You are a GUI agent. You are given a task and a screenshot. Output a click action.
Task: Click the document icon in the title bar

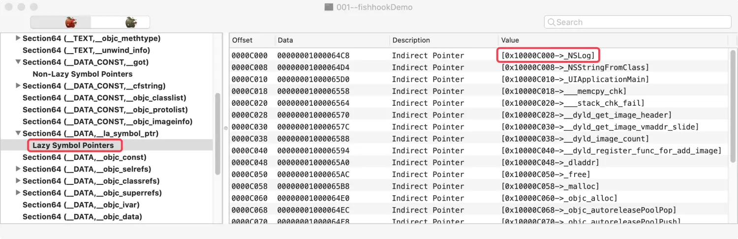pos(329,7)
